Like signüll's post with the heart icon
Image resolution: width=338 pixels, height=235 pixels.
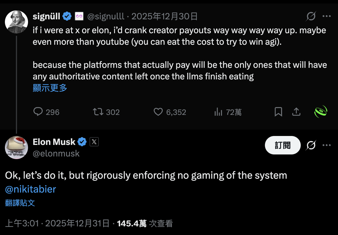click(x=158, y=112)
